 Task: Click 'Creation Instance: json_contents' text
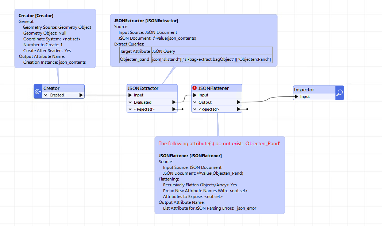pyautogui.click(x=55, y=62)
